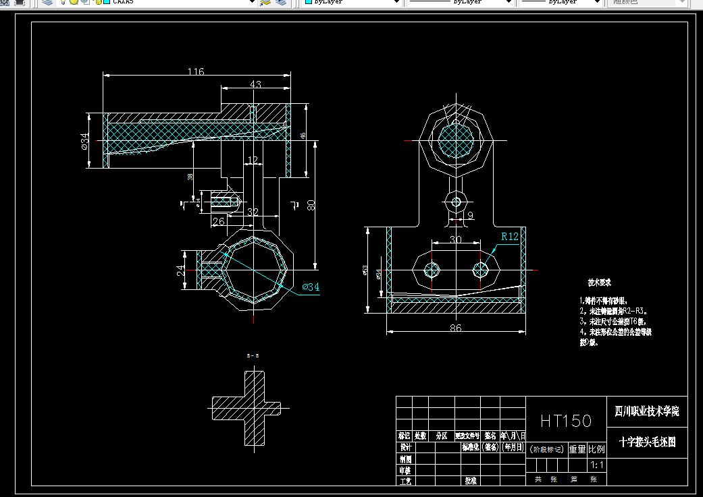Select the 30 dimension text
Screen dimensions: 703x497
tap(456, 239)
